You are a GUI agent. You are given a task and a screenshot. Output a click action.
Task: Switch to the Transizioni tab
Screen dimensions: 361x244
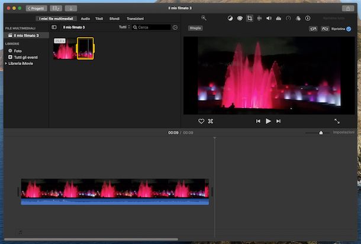[x=135, y=19]
